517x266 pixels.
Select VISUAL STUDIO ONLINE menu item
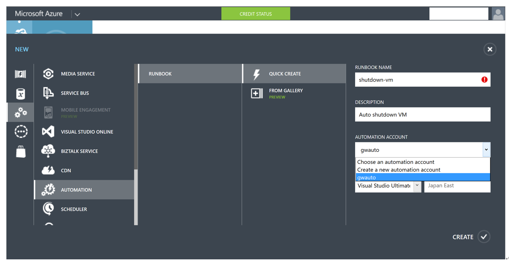coord(84,132)
